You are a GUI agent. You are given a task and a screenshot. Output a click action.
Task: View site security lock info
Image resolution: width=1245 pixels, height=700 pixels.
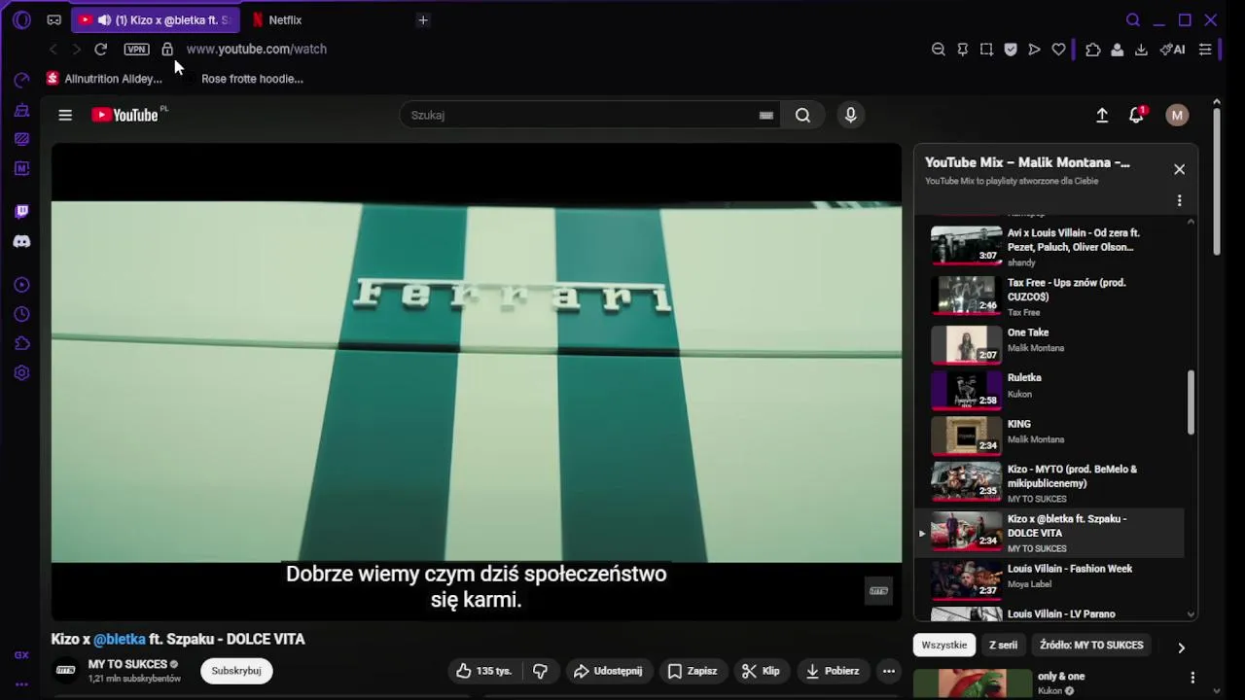pos(167,49)
